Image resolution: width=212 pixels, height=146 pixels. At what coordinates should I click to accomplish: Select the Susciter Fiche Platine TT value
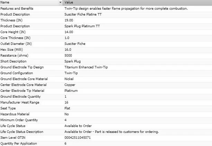pyautogui.click(x=83, y=14)
